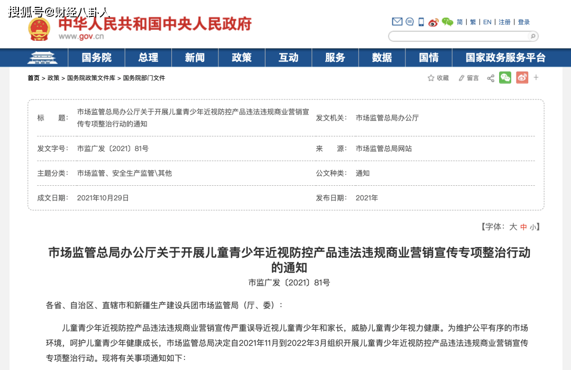Set font size to 小 (small)

(533, 227)
